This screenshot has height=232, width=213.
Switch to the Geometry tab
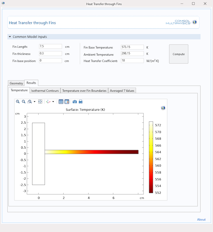(16, 83)
